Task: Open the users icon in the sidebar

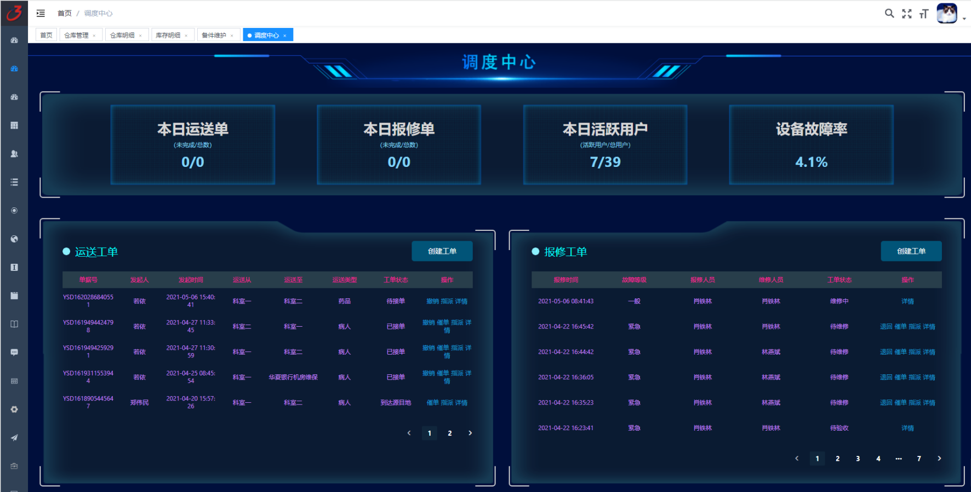Action: pos(14,154)
